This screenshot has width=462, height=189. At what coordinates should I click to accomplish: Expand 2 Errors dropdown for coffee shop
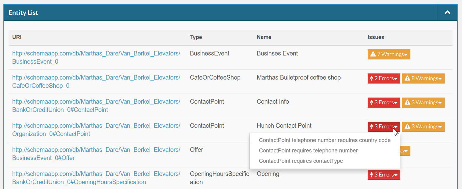tap(384, 78)
